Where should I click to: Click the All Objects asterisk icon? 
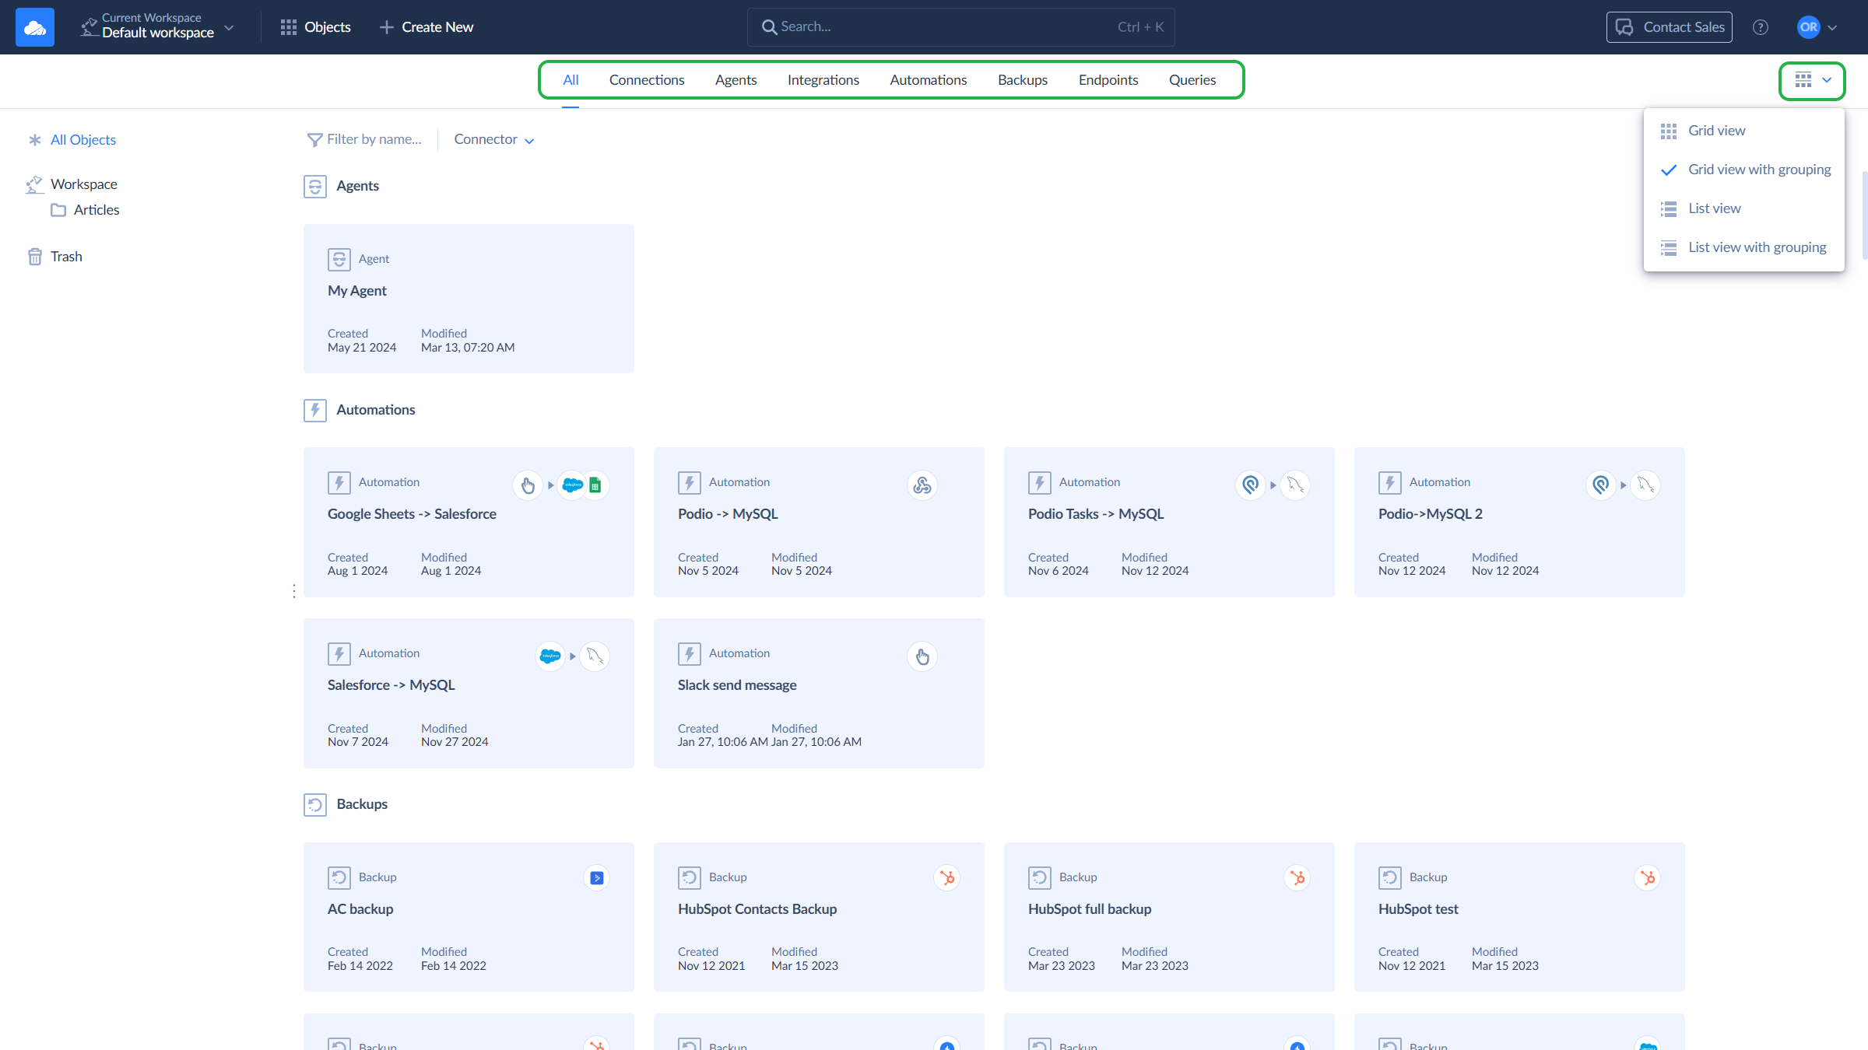pyautogui.click(x=35, y=140)
